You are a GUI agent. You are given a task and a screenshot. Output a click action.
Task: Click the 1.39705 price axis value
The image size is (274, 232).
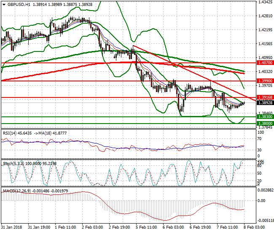[x=265, y=86]
